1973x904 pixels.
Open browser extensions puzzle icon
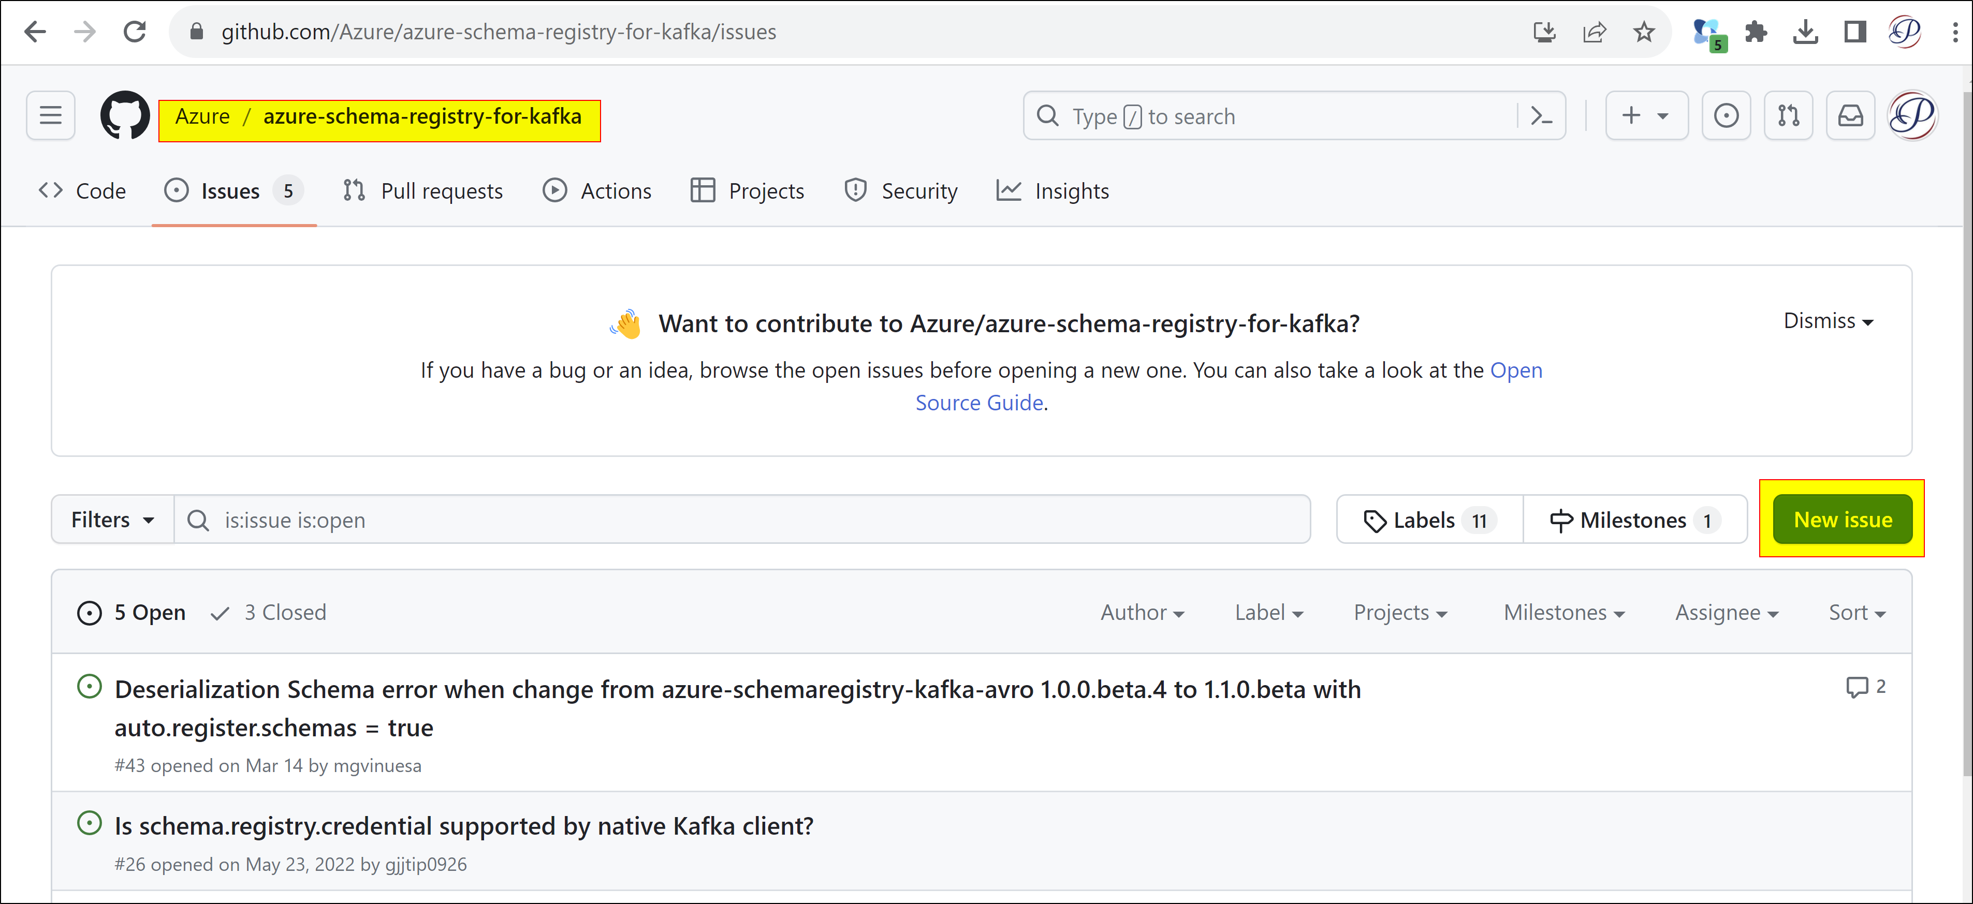[x=1756, y=32]
